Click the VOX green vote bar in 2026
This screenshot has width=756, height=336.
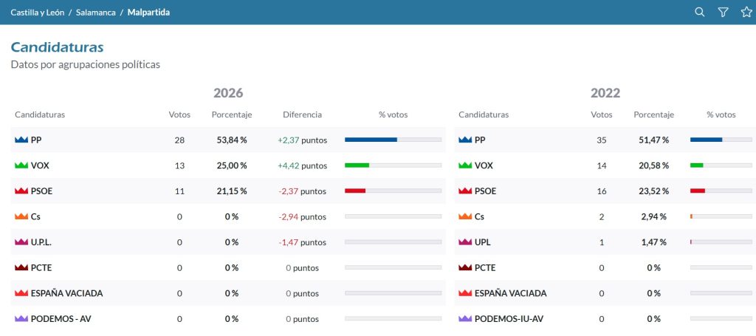tap(393, 165)
